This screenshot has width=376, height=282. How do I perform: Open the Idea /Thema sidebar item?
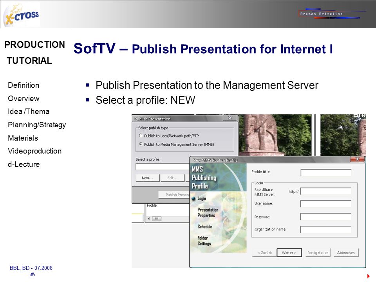pos(29,112)
